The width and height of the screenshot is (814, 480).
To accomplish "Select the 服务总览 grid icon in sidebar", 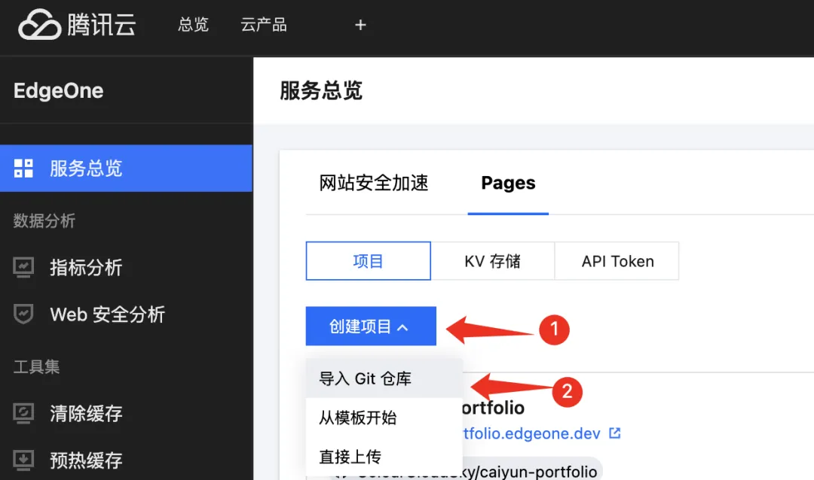I will pyautogui.click(x=23, y=168).
